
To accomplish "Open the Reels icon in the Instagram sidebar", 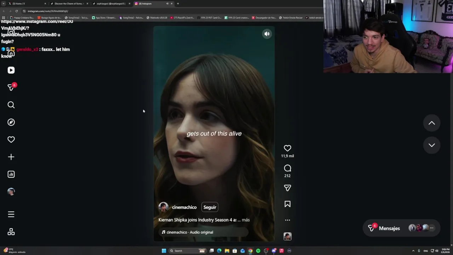I will [x=11, y=70].
